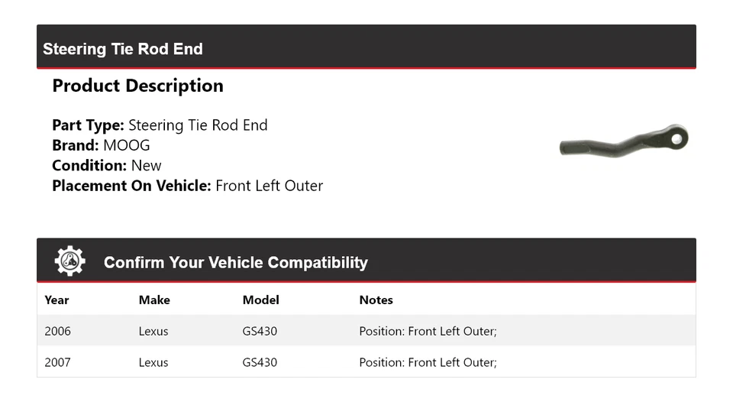Click the tie rod end product image

click(624, 141)
